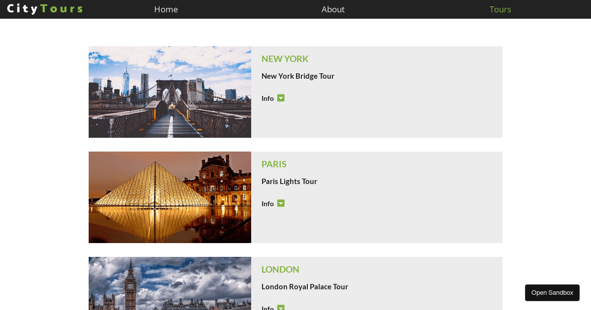591x310 pixels.
Task: Click the Louvre pyramid photo thumbnail
Action: (169, 197)
